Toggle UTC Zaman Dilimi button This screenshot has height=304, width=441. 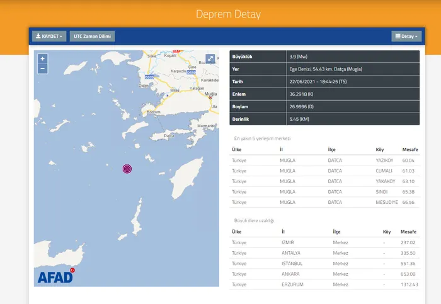pyautogui.click(x=92, y=37)
